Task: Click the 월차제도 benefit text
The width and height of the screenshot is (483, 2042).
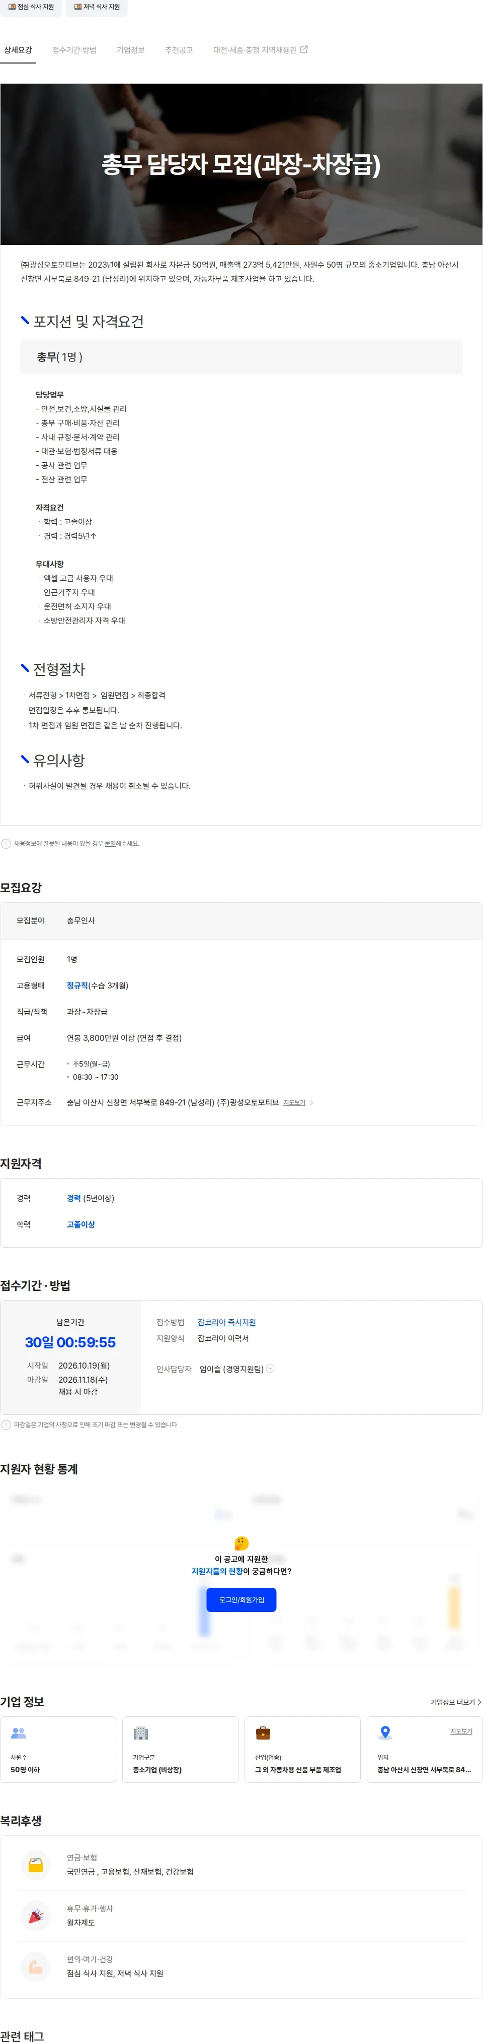Action: pyautogui.click(x=81, y=1923)
